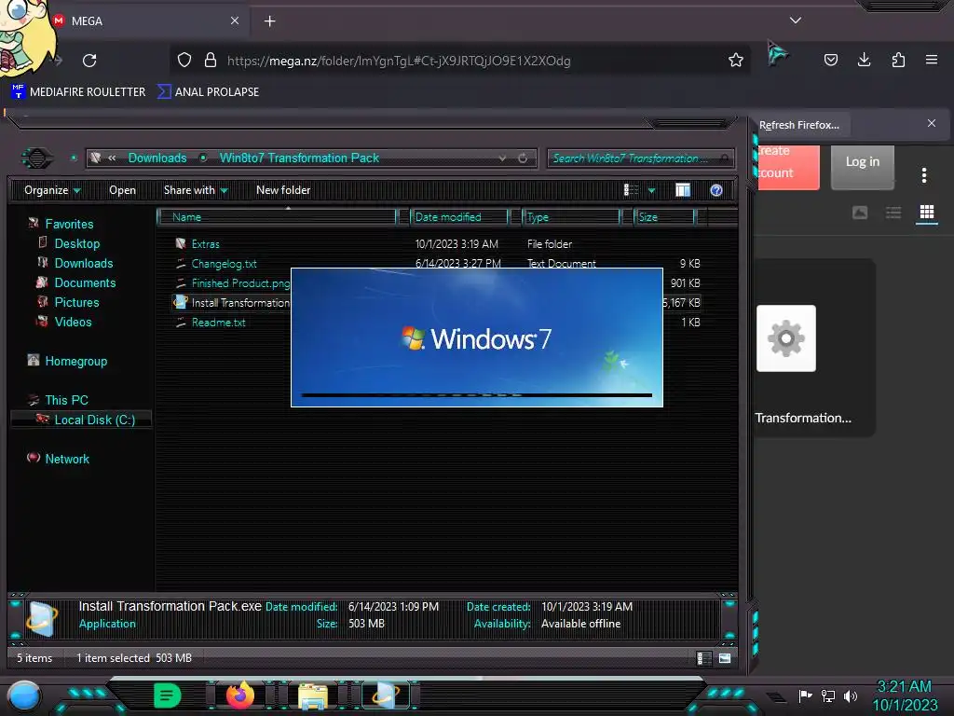Click Search Win8to7 Transformation search box
Image resolution: width=954 pixels, height=716 pixels.
click(641, 158)
